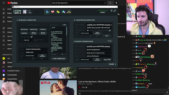Select Animation for countdown section

(97, 33)
